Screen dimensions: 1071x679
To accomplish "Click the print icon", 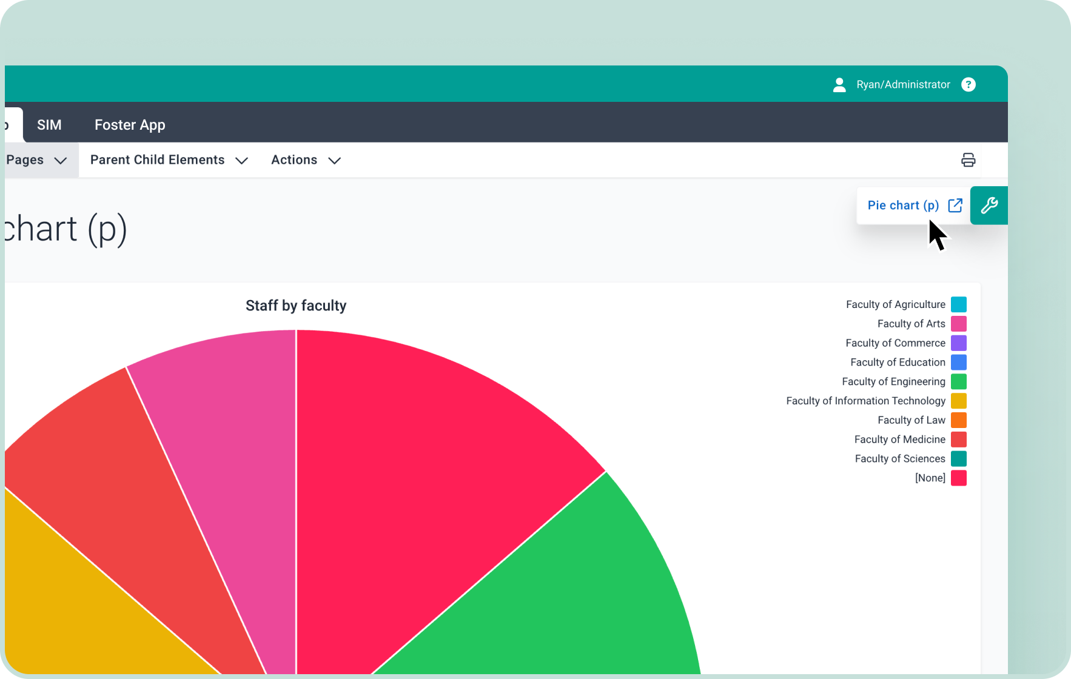I will [x=968, y=160].
